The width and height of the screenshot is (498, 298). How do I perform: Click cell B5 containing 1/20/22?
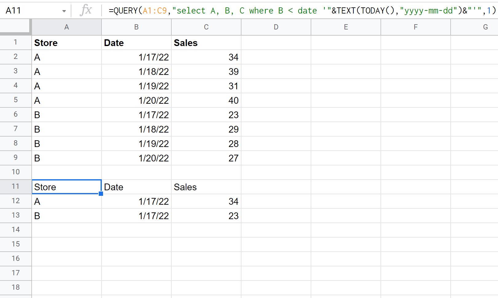[x=136, y=100]
